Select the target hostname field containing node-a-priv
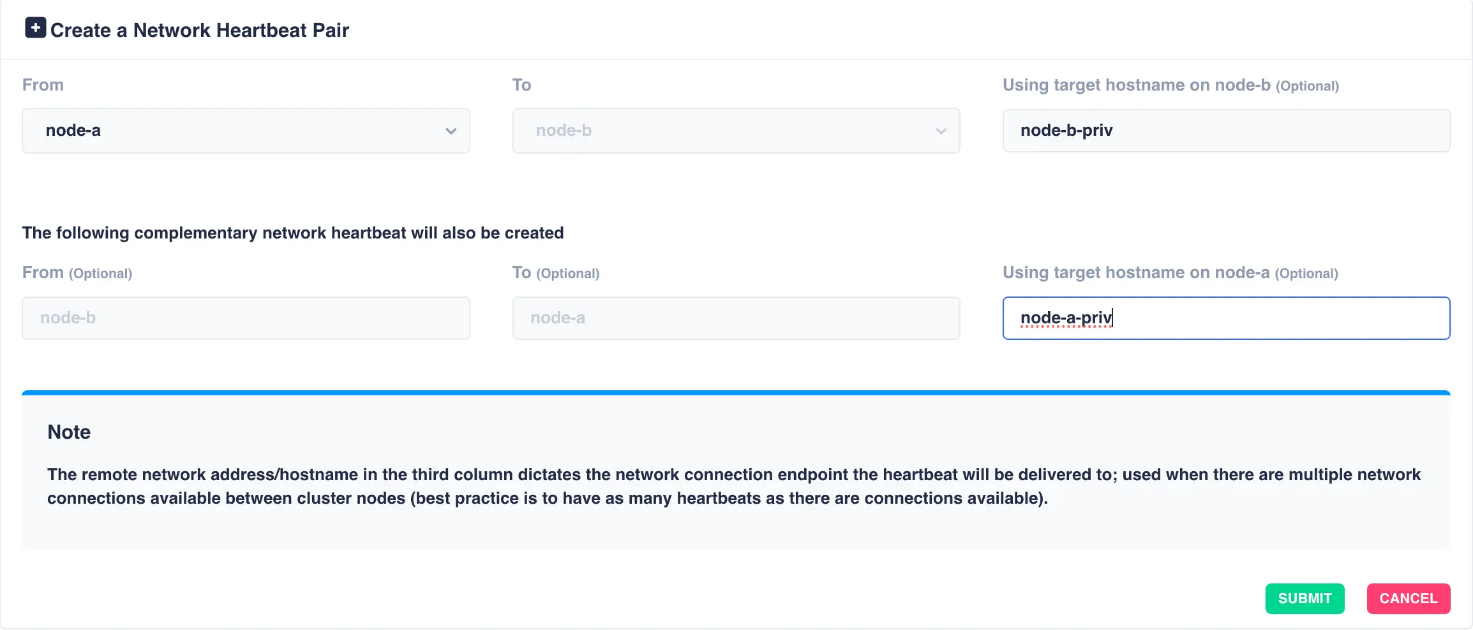 click(1225, 318)
